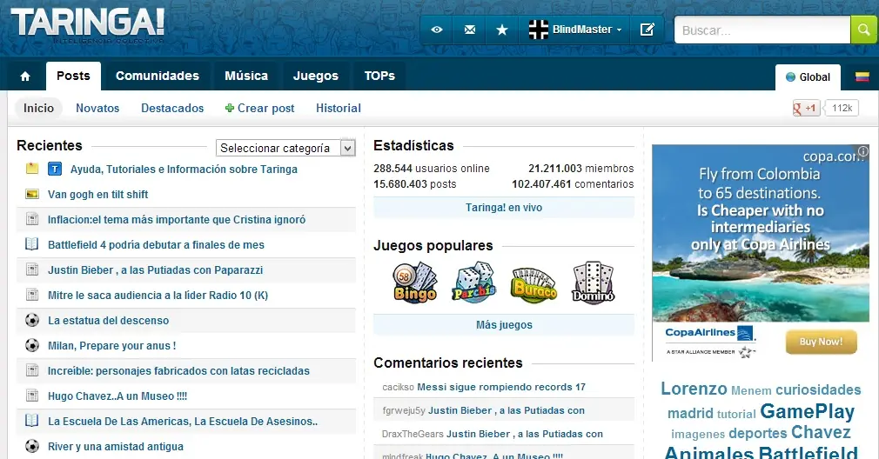The image size is (879, 459).
Task: Open the Dominó game icon
Action: (x=593, y=283)
